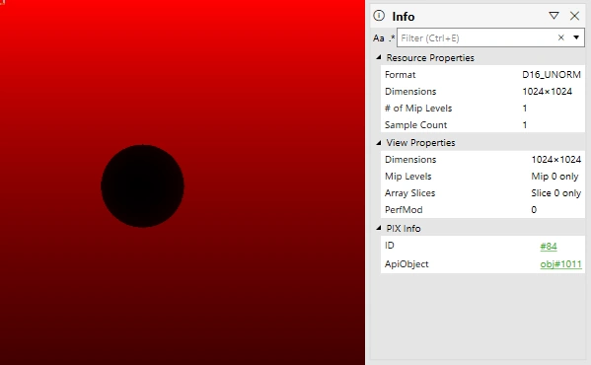Clear the filter with the X button
Screen dimensions: 591x365
[560, 37]
